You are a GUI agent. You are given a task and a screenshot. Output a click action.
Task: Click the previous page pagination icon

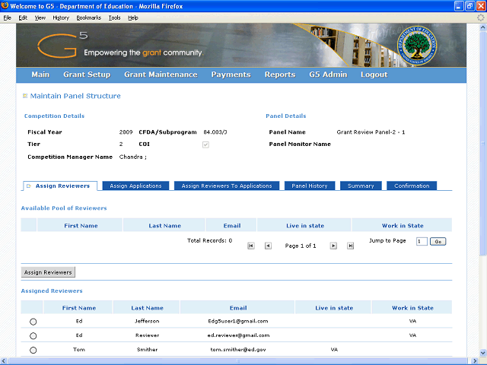click(x=268, y=246)
